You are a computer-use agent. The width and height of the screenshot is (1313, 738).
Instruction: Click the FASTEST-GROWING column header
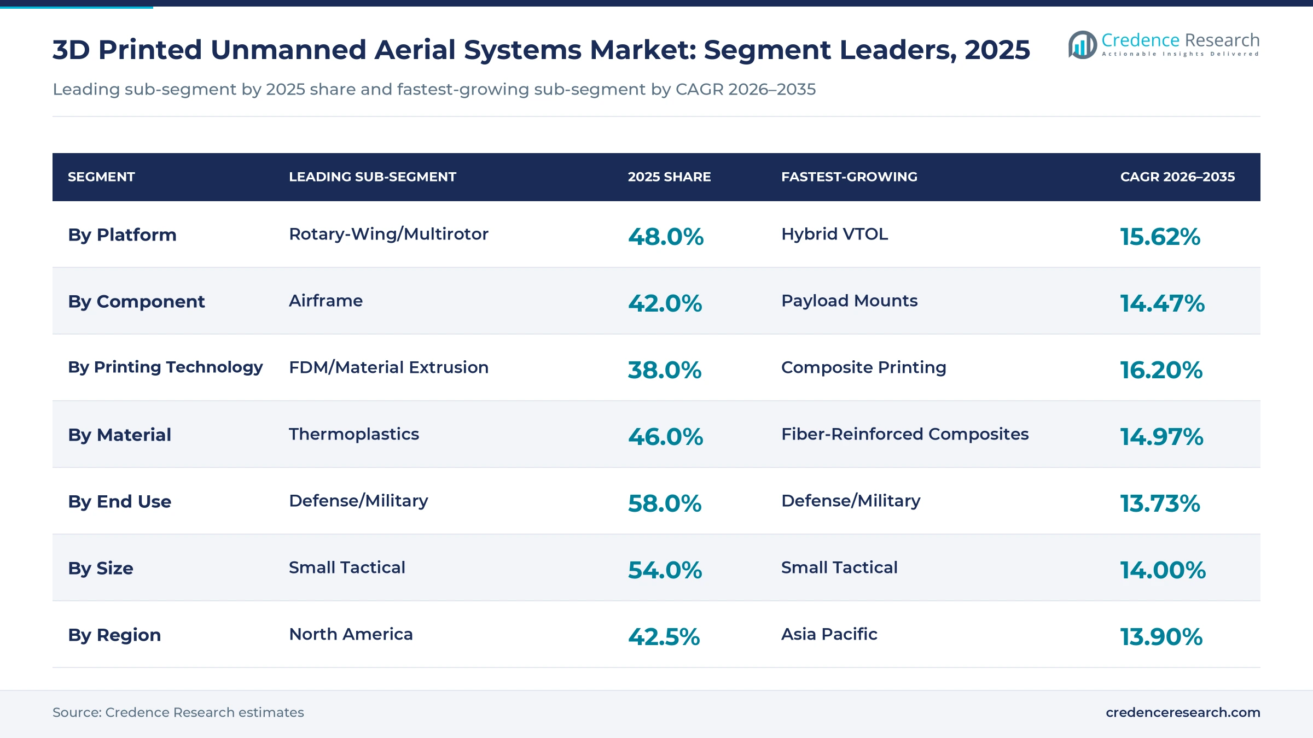pyautogui.click(x=849, y=177)
